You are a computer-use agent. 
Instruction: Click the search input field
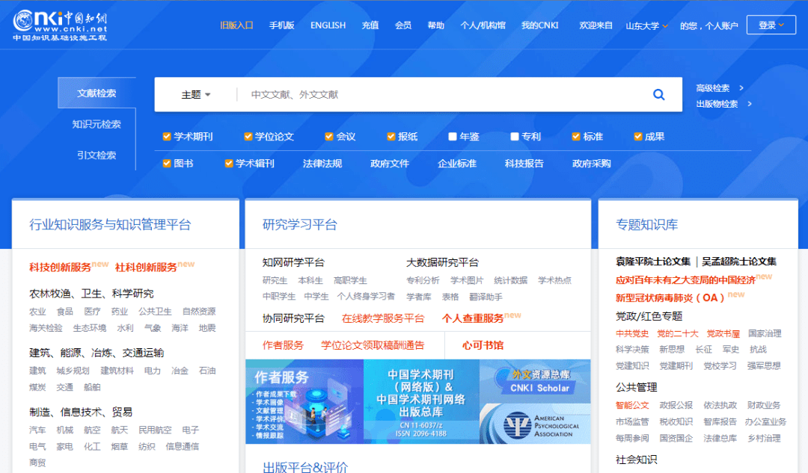click(x=443, y=95)
